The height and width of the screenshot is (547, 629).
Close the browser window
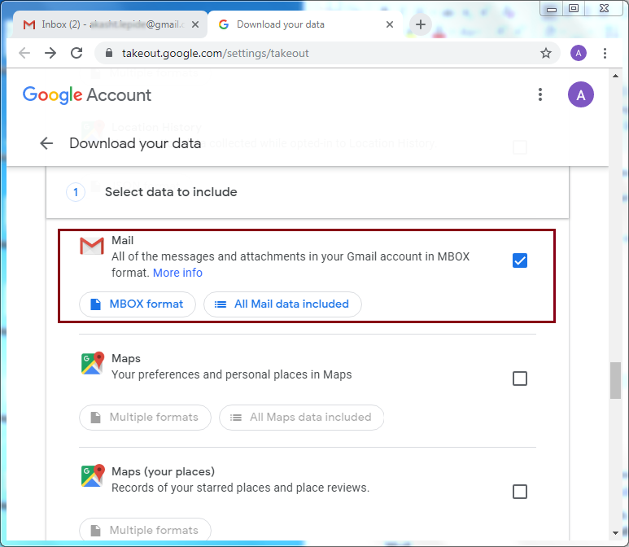click(x=604, y=8)
